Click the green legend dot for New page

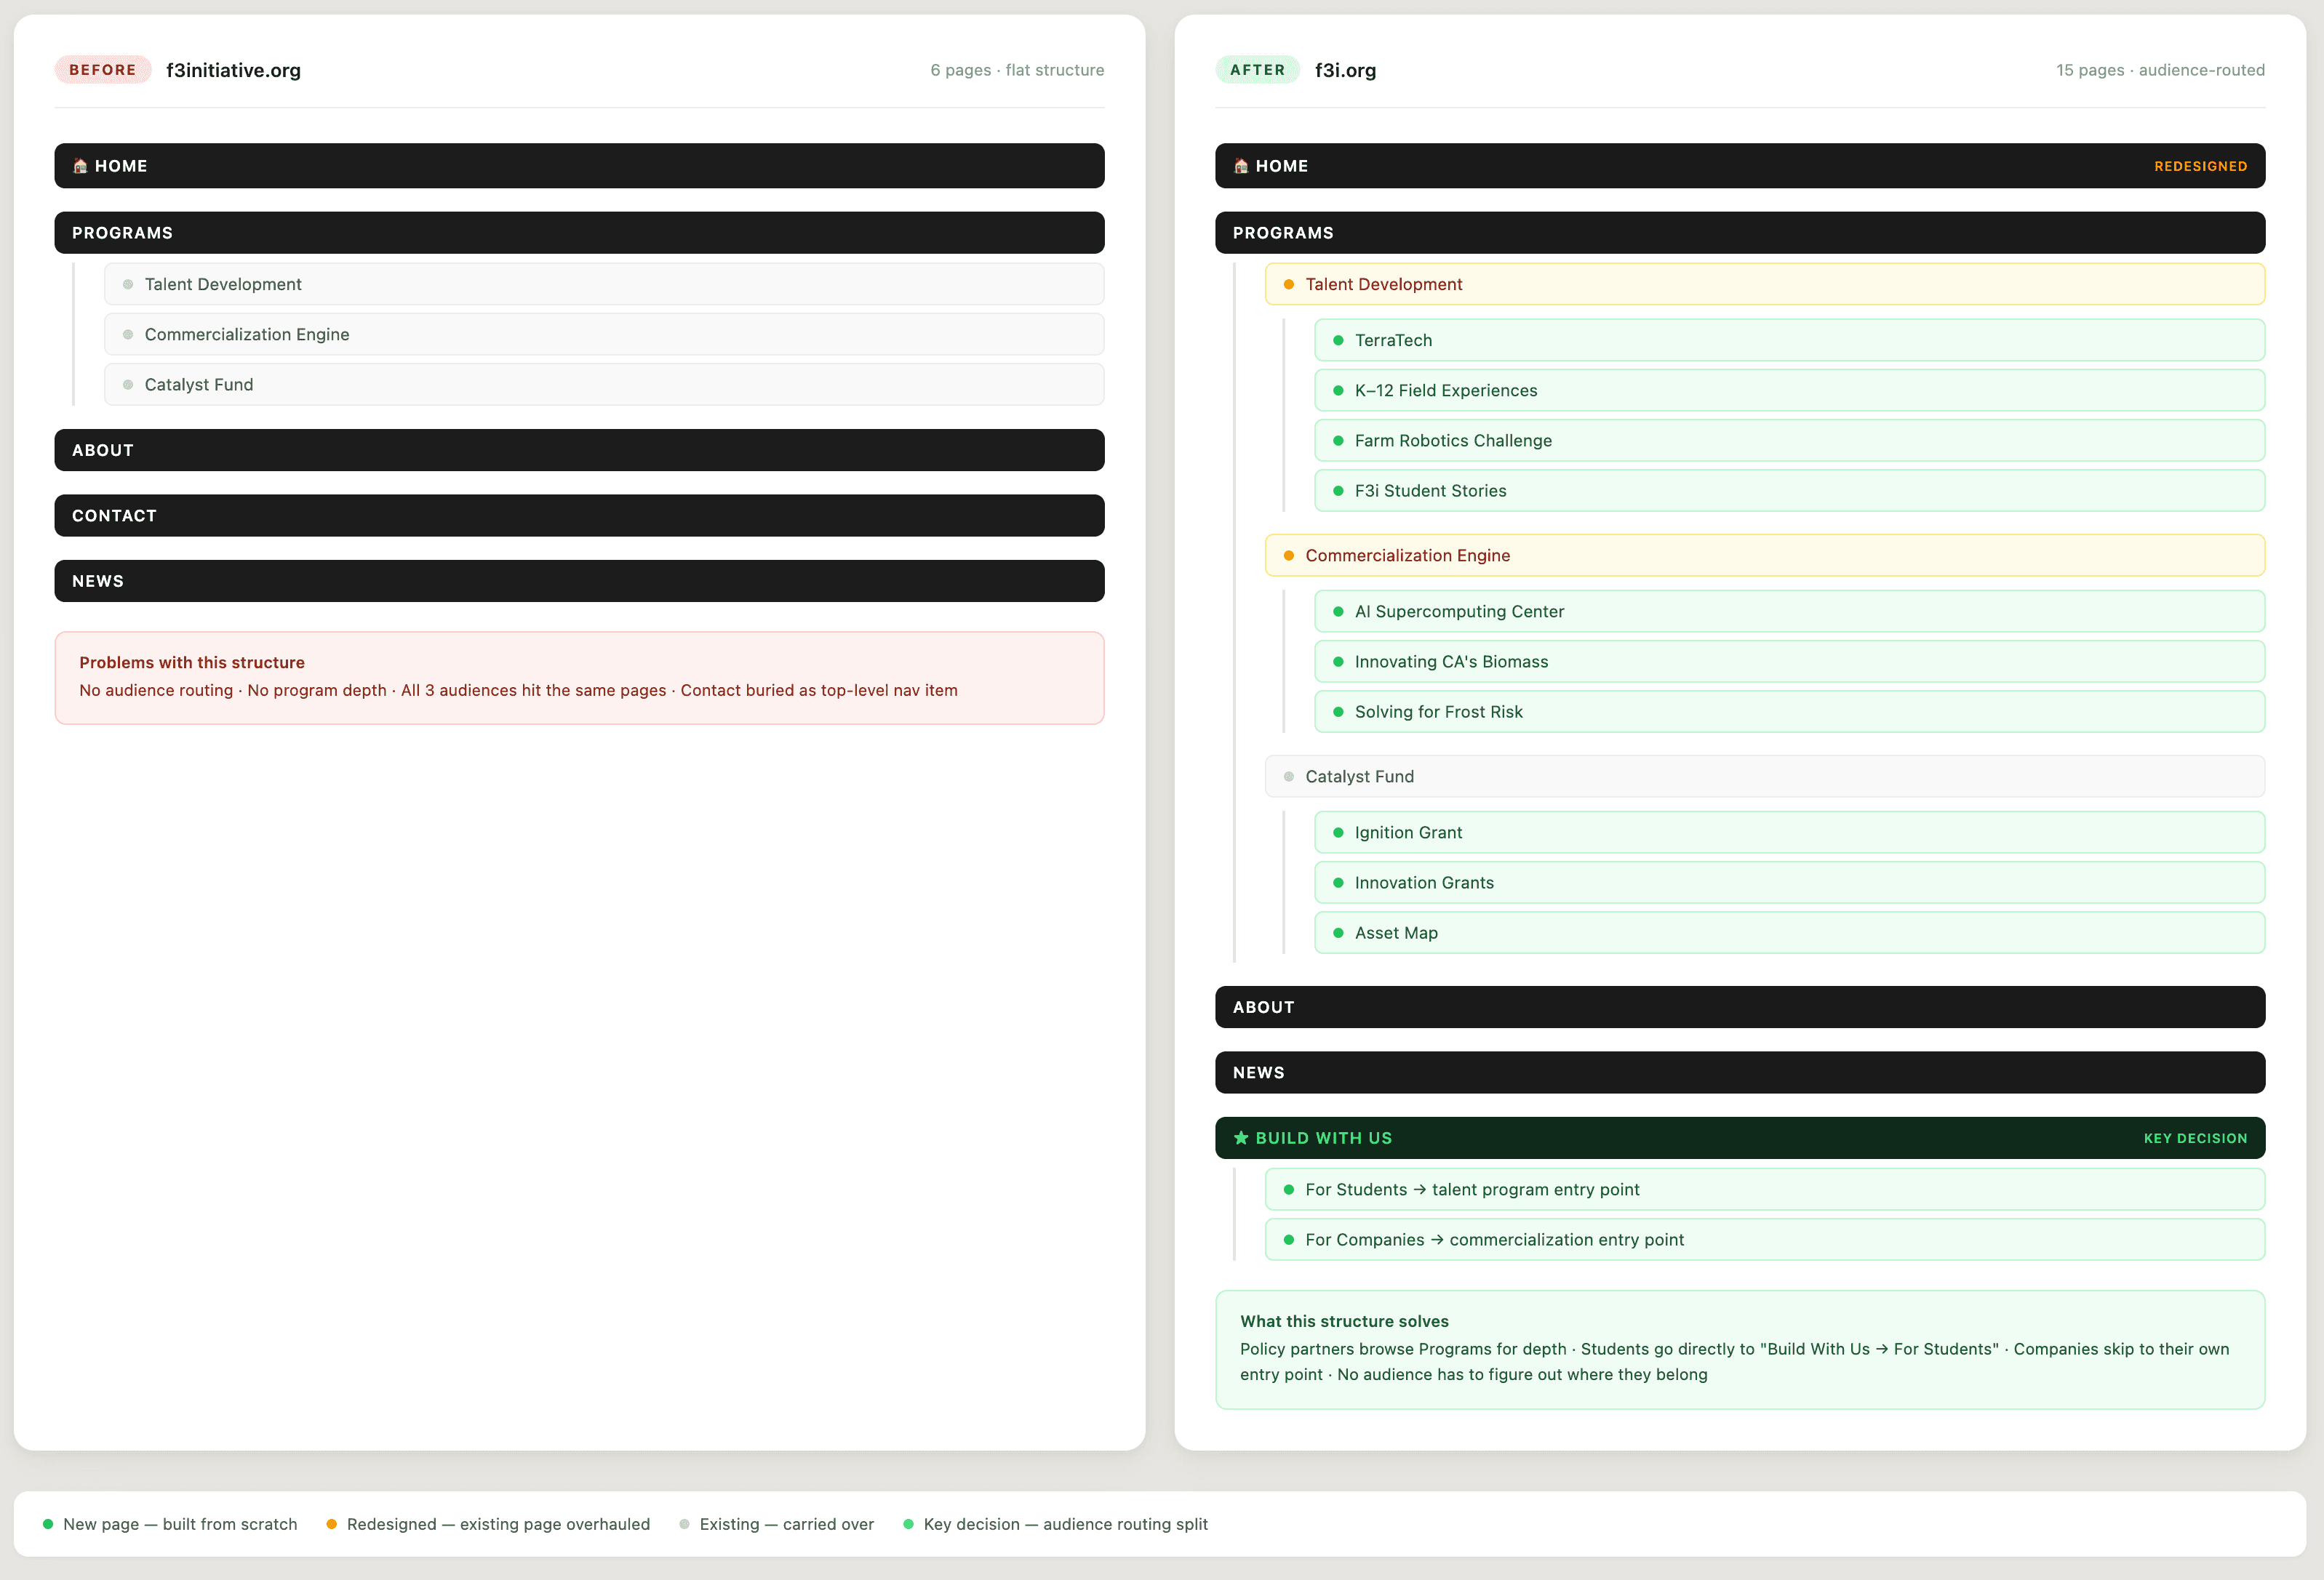pos(48,1524)
